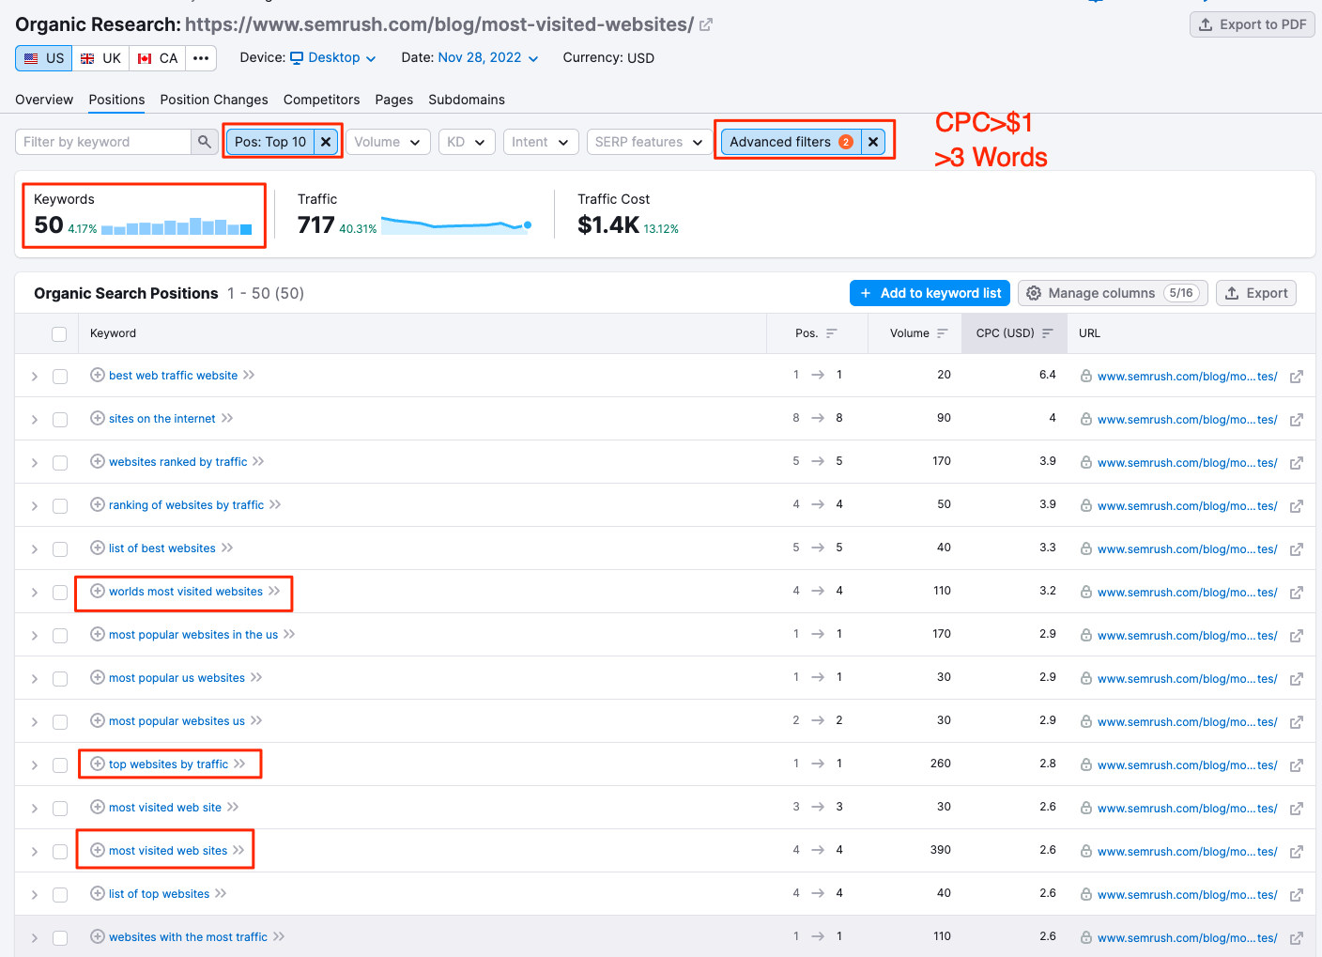Sort by Volume column icon

click(943, 333)
